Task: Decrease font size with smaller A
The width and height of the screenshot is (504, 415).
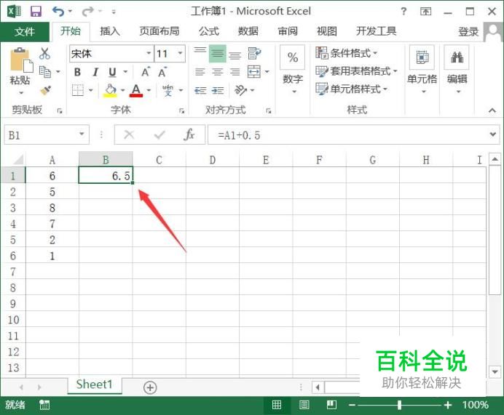Action: [162, 72]
